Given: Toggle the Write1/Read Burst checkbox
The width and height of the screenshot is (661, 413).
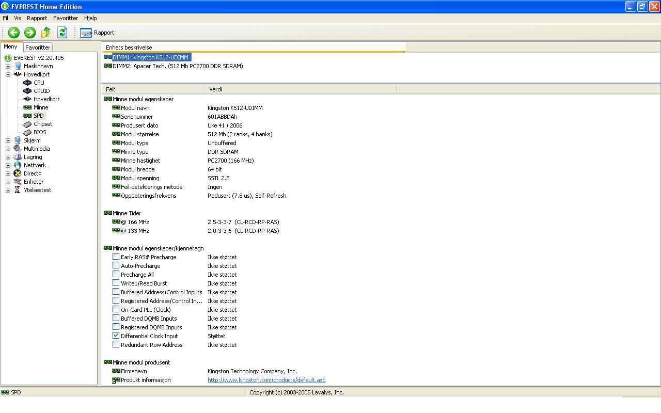Looking at the screenshot, I should click(116, 283).
